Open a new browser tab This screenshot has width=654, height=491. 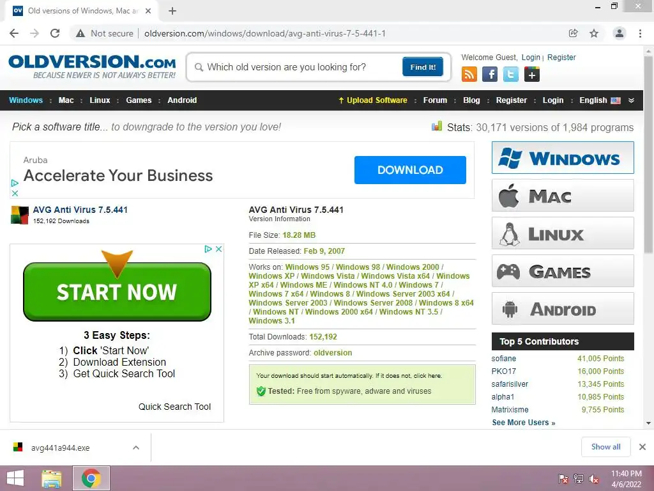coord(172,12)
